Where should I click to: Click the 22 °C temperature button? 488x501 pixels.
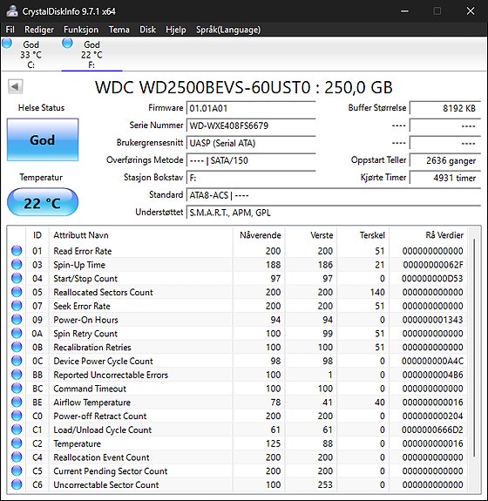(43, 202)
